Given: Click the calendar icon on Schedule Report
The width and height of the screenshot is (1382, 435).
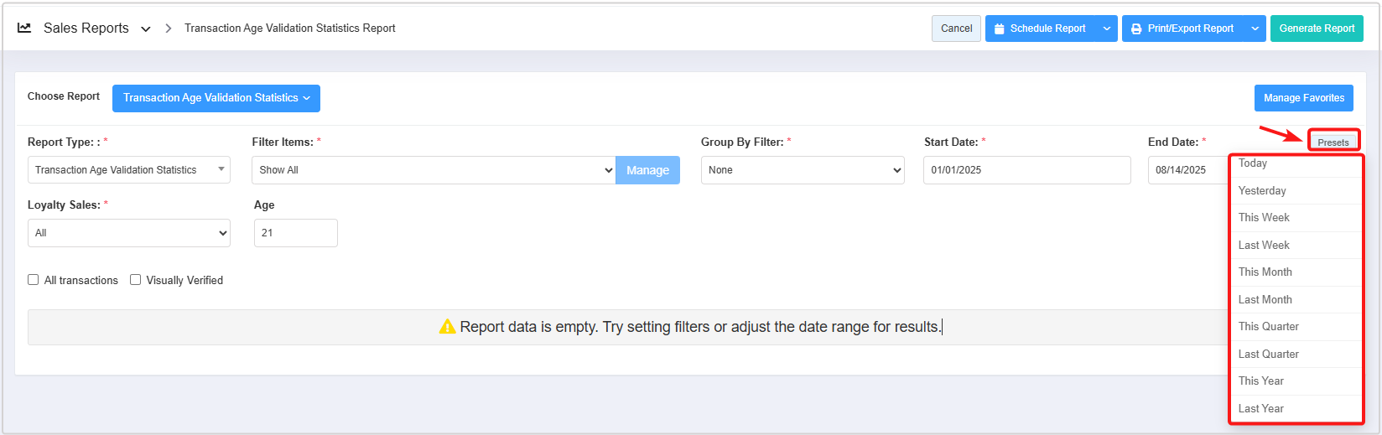Looking at the screenshot, I should pos(999,28).
